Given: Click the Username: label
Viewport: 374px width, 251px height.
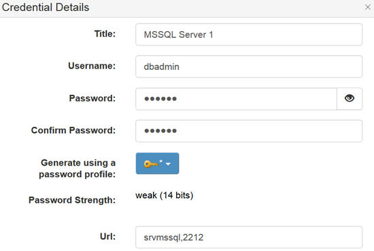Looking at the screenshot, I should pyautogui.click(x=92, y=66).
